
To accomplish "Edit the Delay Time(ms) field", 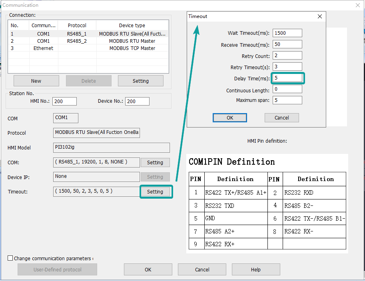I will pyautogui.click(x=287, y=78).
